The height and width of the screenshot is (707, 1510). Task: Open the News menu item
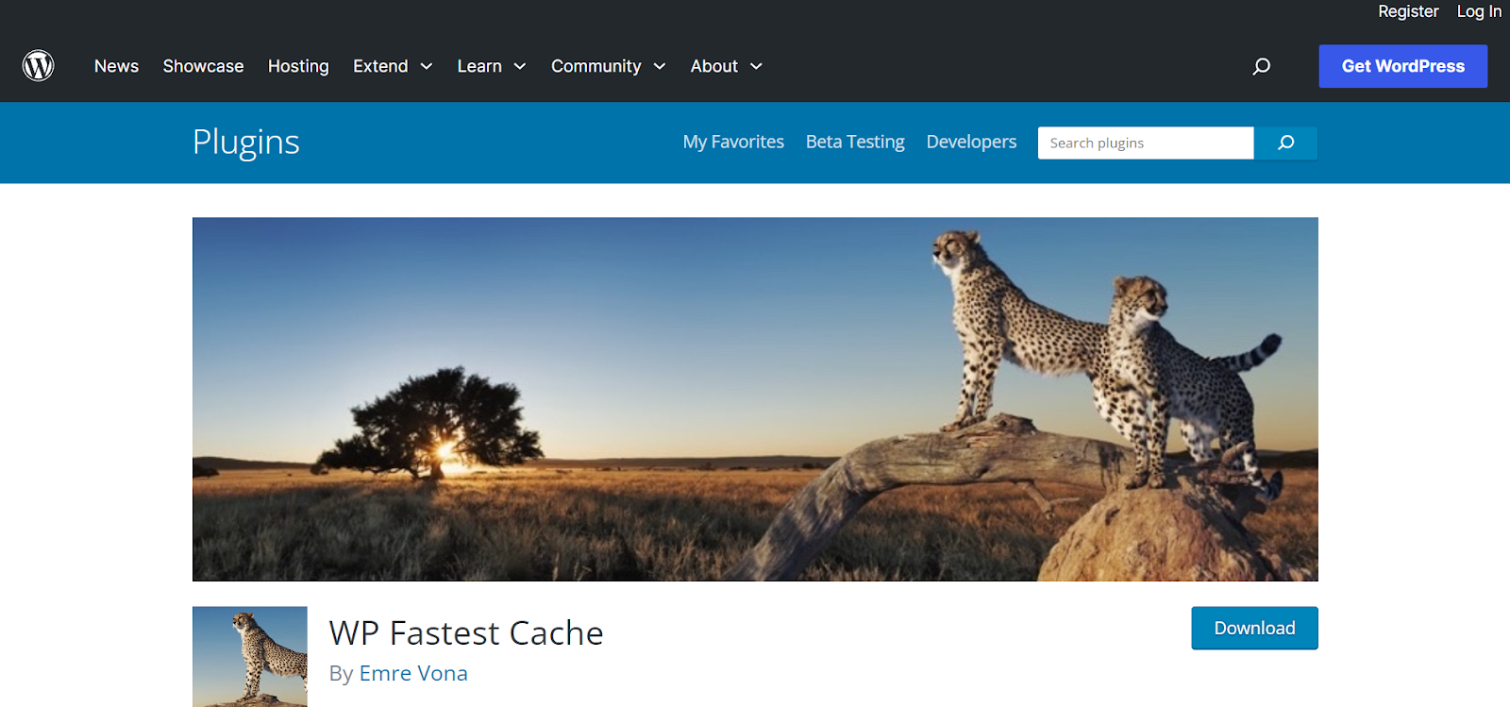(116, 66)
